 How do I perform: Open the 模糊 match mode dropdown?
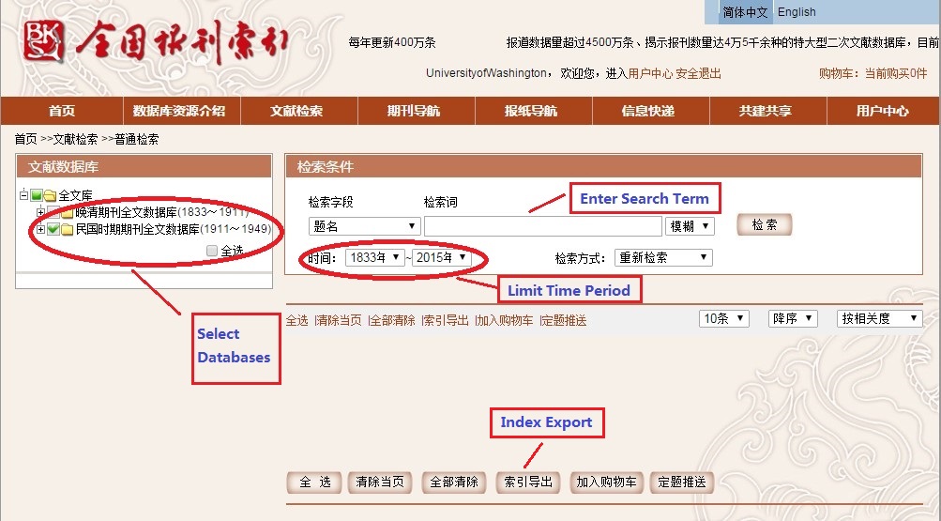click(690, 226)
